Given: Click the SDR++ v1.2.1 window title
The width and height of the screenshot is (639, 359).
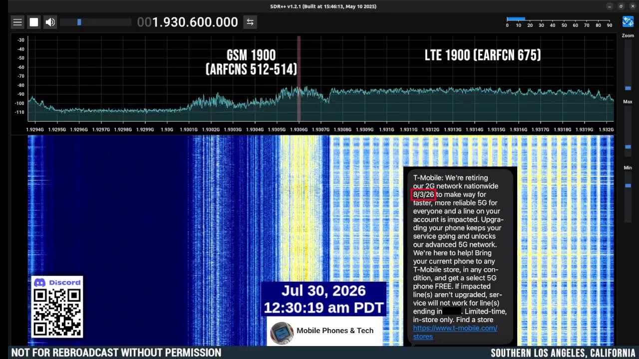Looking at the screenshot, I should pos(323,6).
